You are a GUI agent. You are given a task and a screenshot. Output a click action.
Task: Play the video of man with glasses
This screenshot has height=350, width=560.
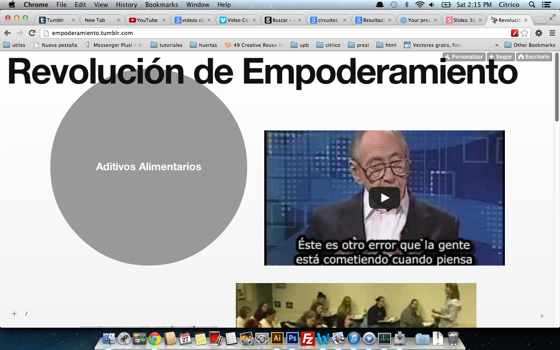pyautogui.click(x=385, y=198)
